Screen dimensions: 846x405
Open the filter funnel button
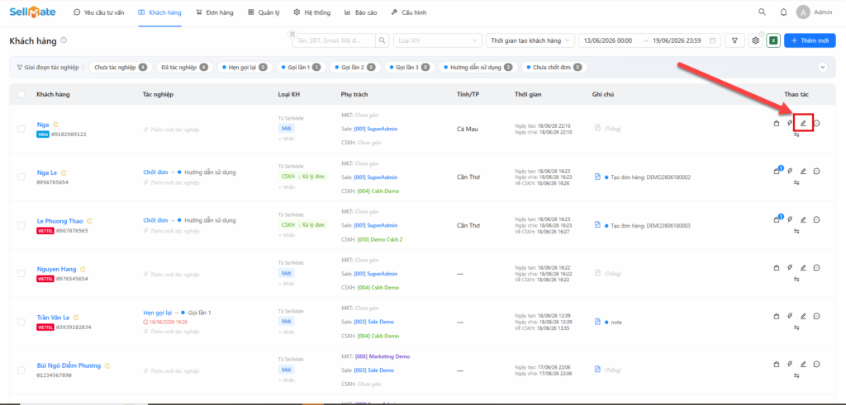click(734, 40)
